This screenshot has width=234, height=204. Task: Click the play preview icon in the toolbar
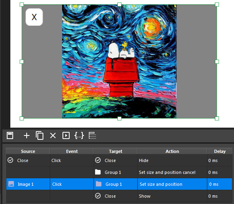coord(66,135)
